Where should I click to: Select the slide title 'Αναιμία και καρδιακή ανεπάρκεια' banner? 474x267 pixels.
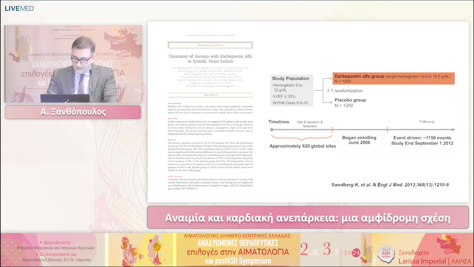click(307, 218)
